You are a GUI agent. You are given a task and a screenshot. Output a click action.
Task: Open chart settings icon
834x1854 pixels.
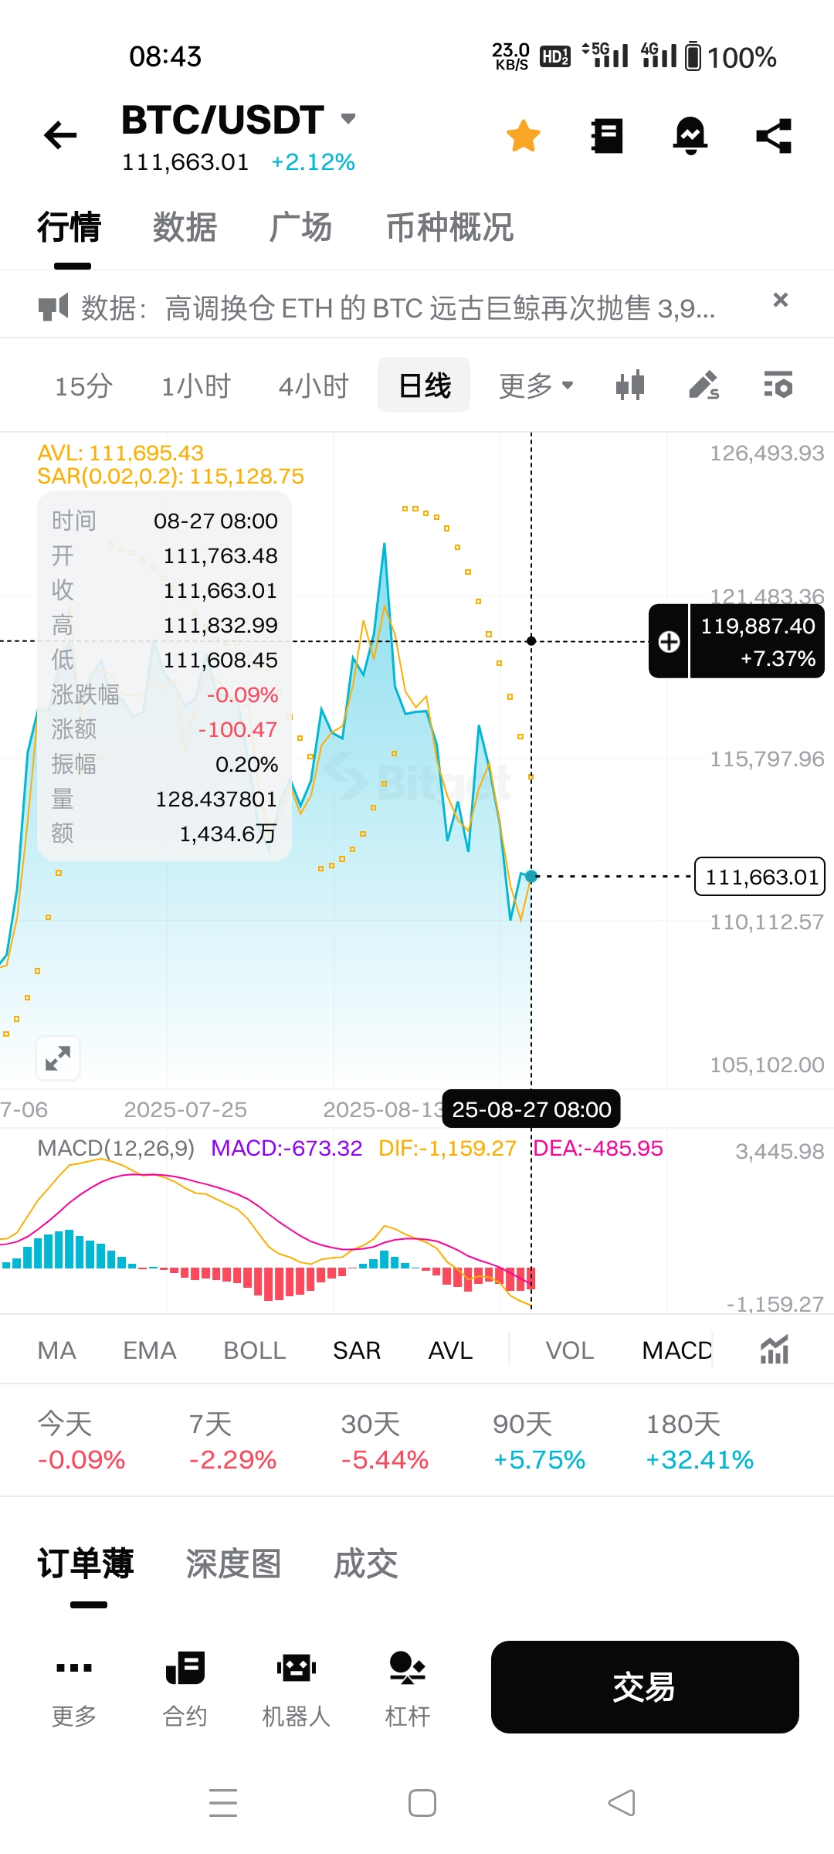pyautogui.click(x=778, y=385)
